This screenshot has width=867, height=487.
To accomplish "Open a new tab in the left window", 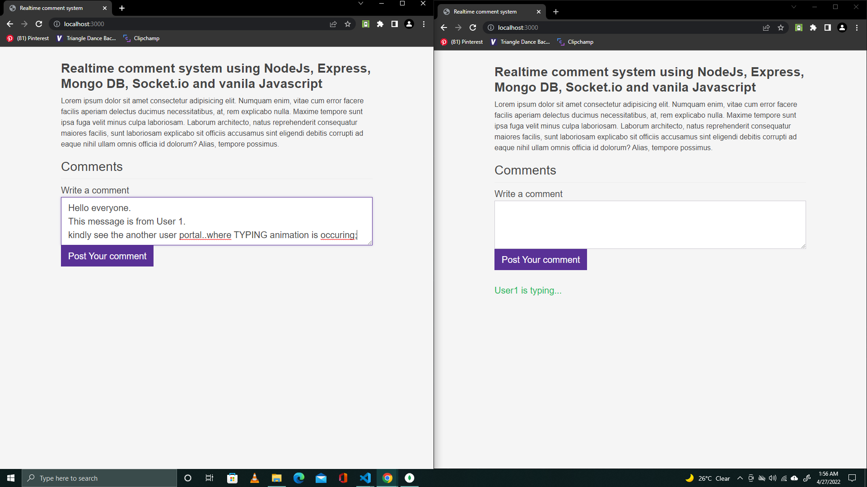I will click(122, 8).
